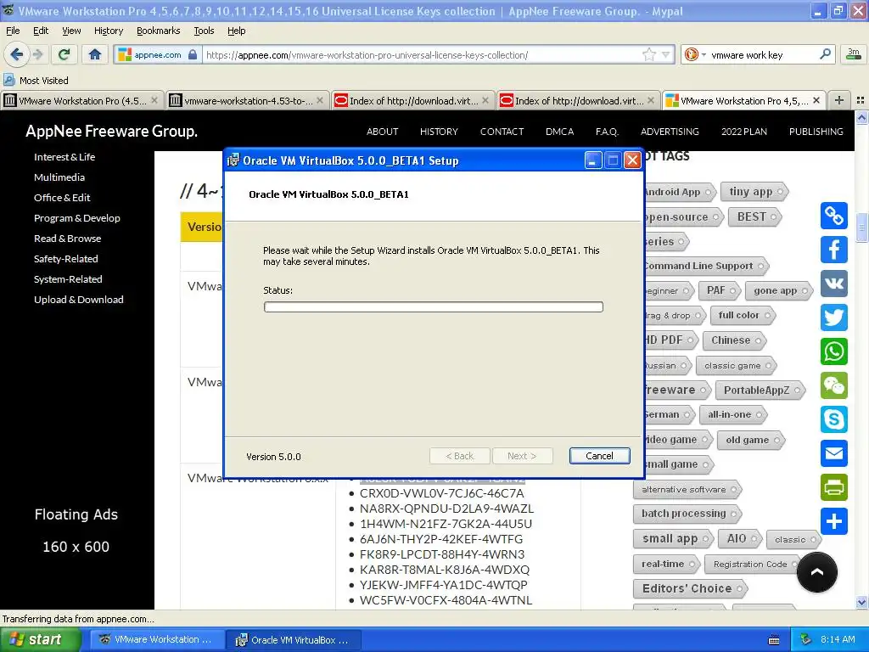
Task: Open the F.A.Q. navigation link
Action: point(607,132)
